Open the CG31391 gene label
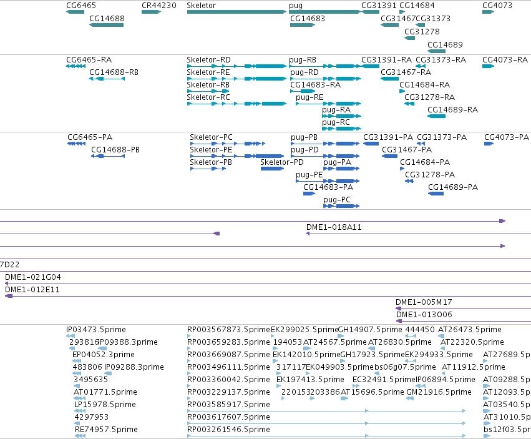Screen dimensions: 531x439 click(x=379, y=6)
